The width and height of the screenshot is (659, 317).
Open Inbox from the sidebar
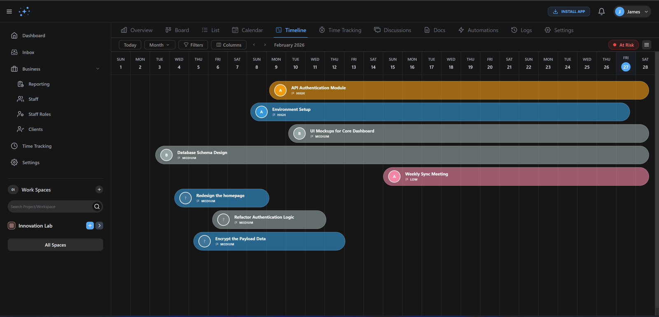pos(28,52)
